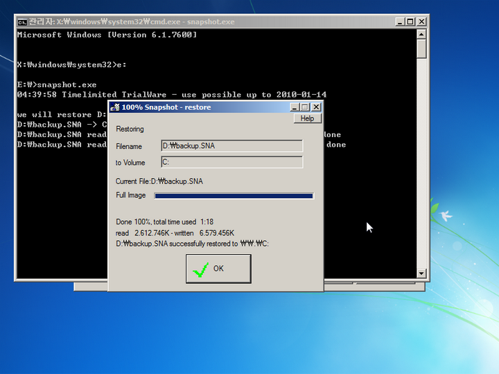Click the OK button with green checkmark
The width and height of the screenshot is (499, 374).
click(x=218, y=269)
